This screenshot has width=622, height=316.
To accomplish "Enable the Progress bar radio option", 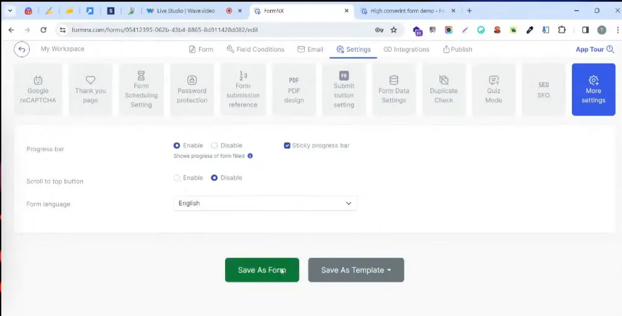I will (x=177, y=146).
